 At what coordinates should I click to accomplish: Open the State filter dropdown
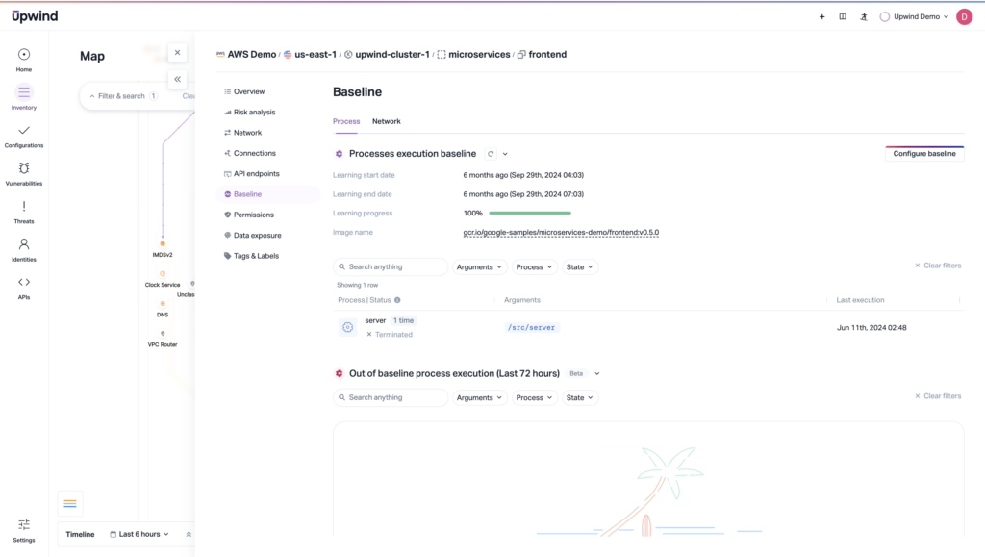coord(579,266)
